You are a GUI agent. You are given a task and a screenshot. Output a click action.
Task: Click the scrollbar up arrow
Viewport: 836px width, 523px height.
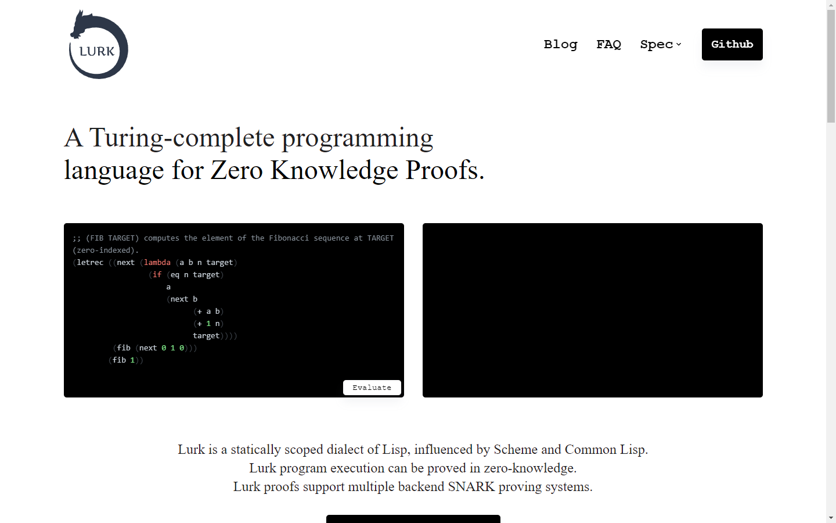831,5
